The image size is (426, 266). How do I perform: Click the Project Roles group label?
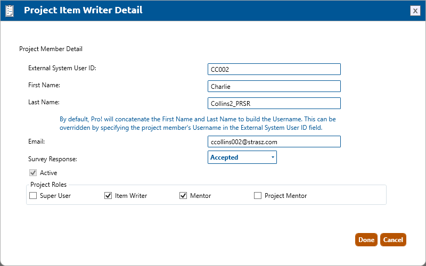(48, 185)
